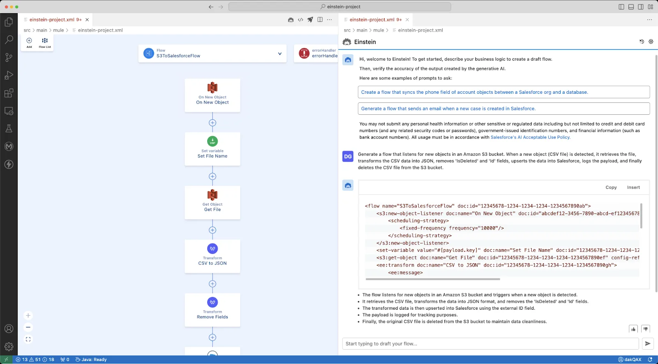Close the left einstein-project.xml tab

click(x=87, y=20)
